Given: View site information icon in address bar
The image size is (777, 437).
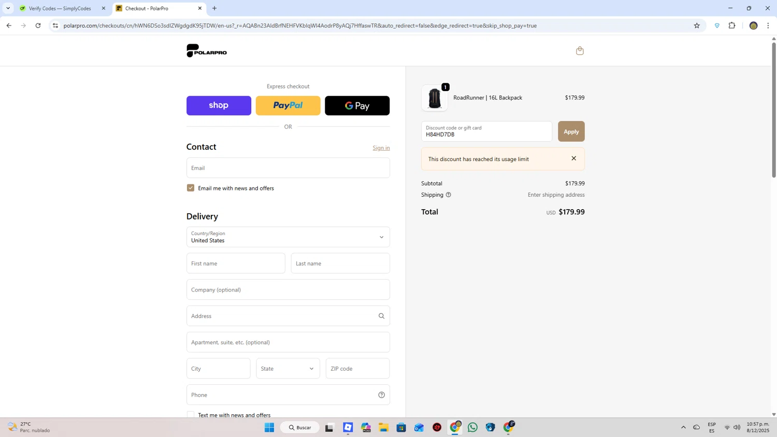Looking at the screenshot, I should point(55,25).
